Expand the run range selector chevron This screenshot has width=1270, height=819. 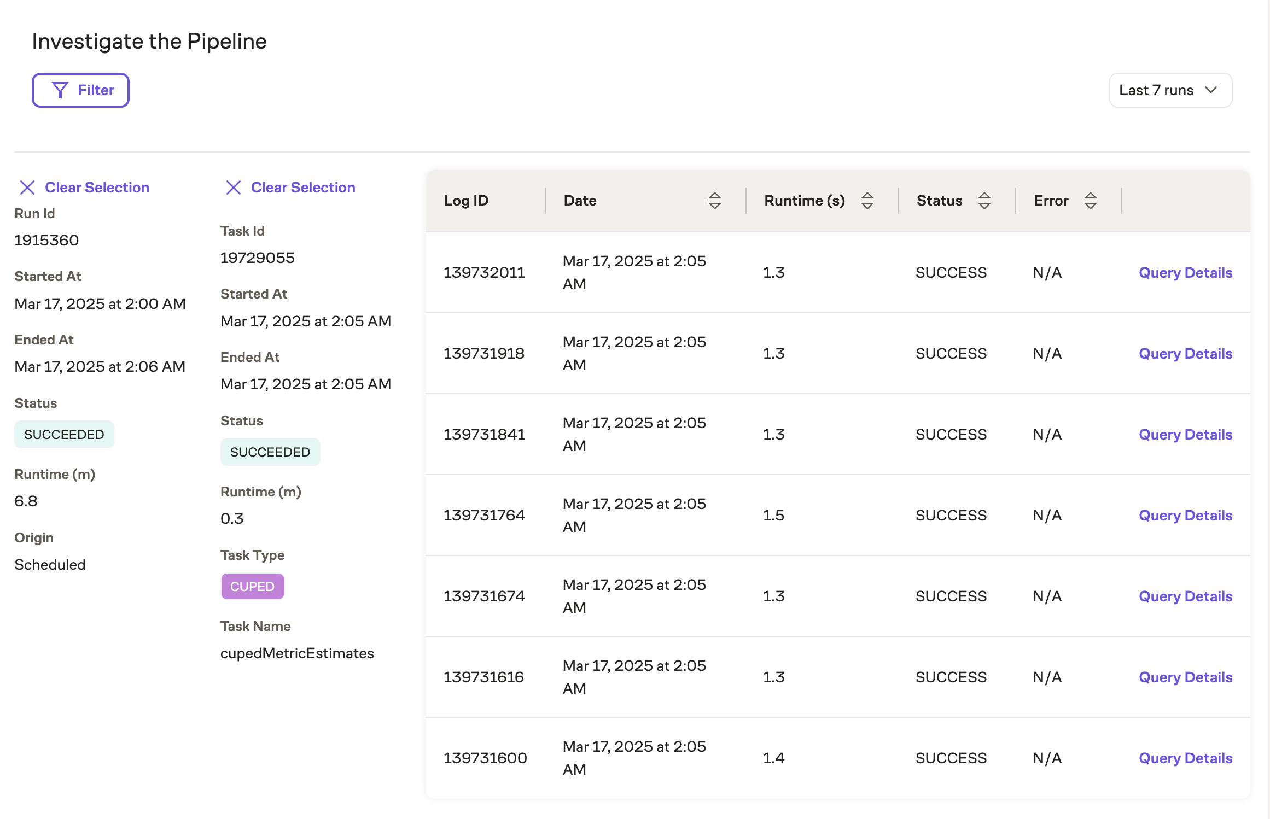1211,90
